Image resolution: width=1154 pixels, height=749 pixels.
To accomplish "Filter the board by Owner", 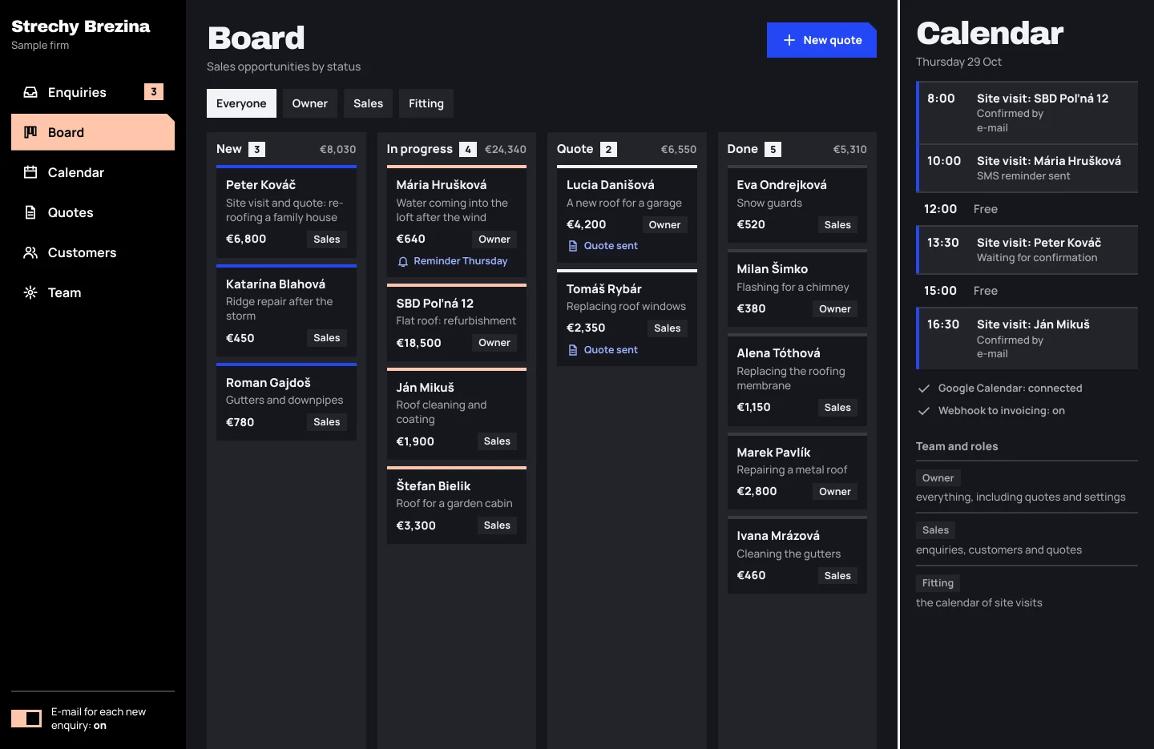I will click(310, 103).
